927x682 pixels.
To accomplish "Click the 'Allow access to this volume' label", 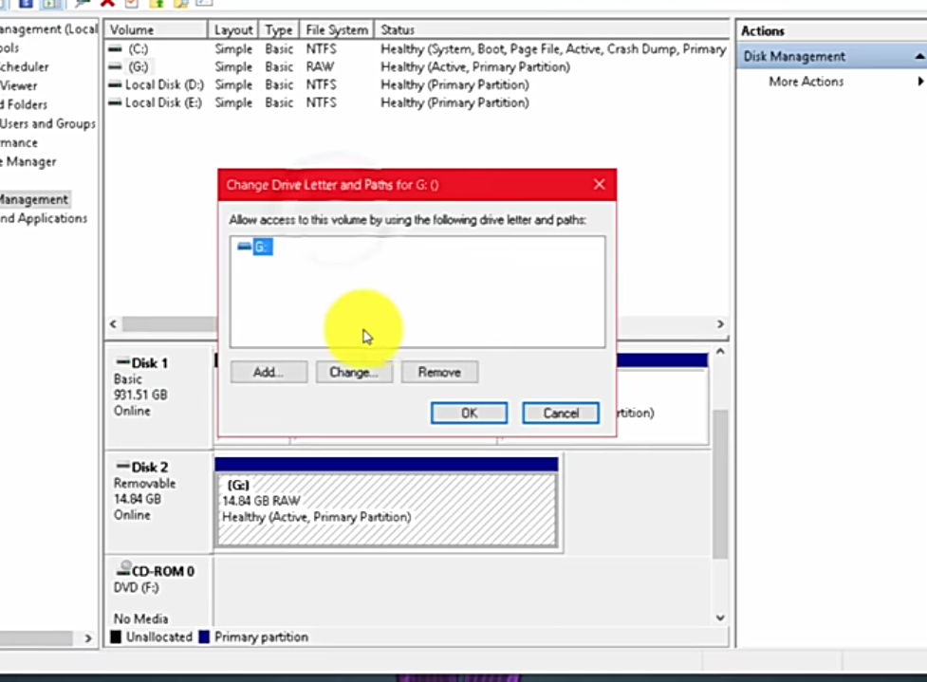I will coord(407,220).
